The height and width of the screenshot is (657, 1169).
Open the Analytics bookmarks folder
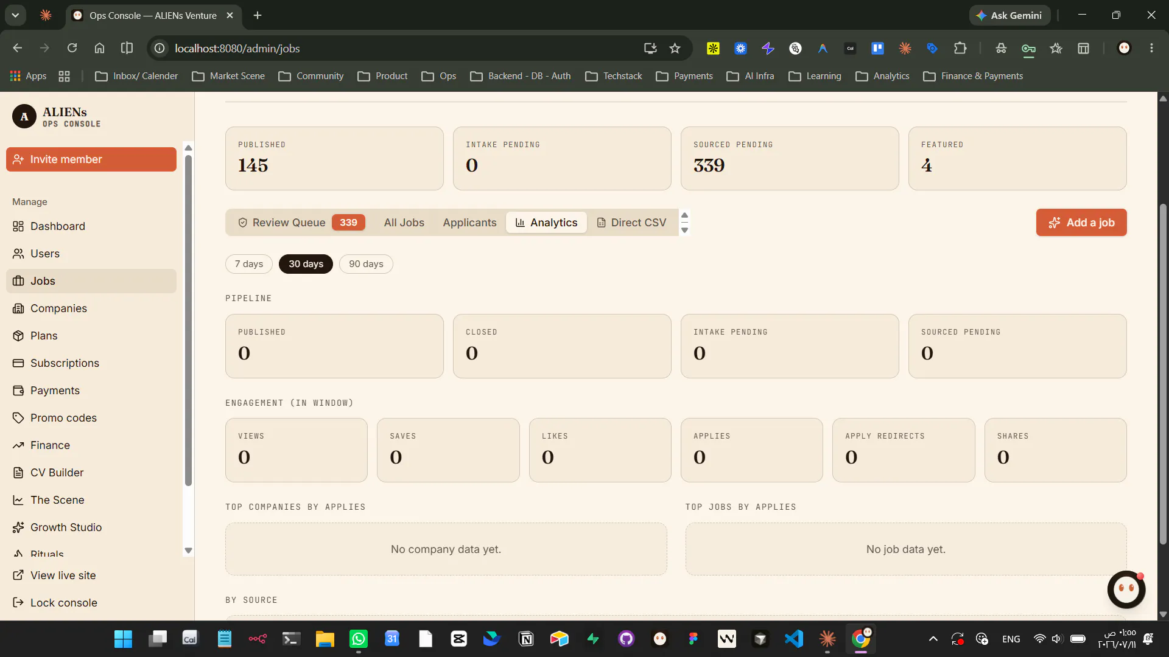pyautogui.click(x=882, y=76)
